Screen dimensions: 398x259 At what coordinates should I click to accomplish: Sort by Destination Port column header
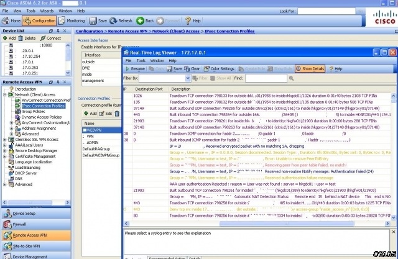(x=150, y=89)
